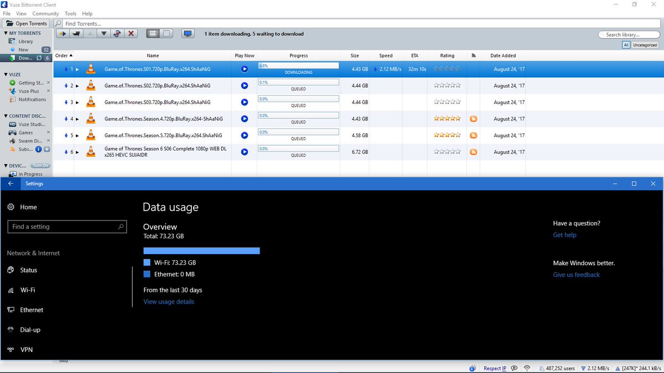Click VLC cone icon of Game.of.Thrones.S03 row
This screenshot has height=373, width=664.
91,102
